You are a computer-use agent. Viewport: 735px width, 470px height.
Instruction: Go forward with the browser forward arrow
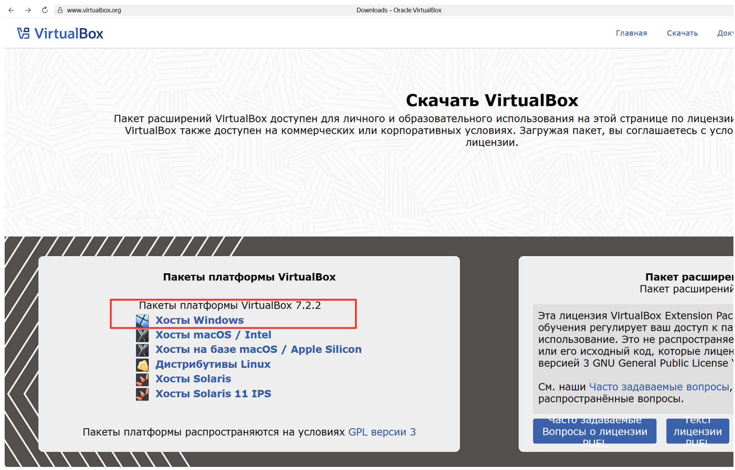coord(28,10)
